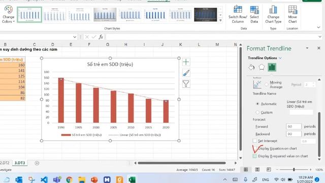325x183 pixels.
Task: Select Fill & Line paint bucket tab
Action: click(x=251, y=67)
